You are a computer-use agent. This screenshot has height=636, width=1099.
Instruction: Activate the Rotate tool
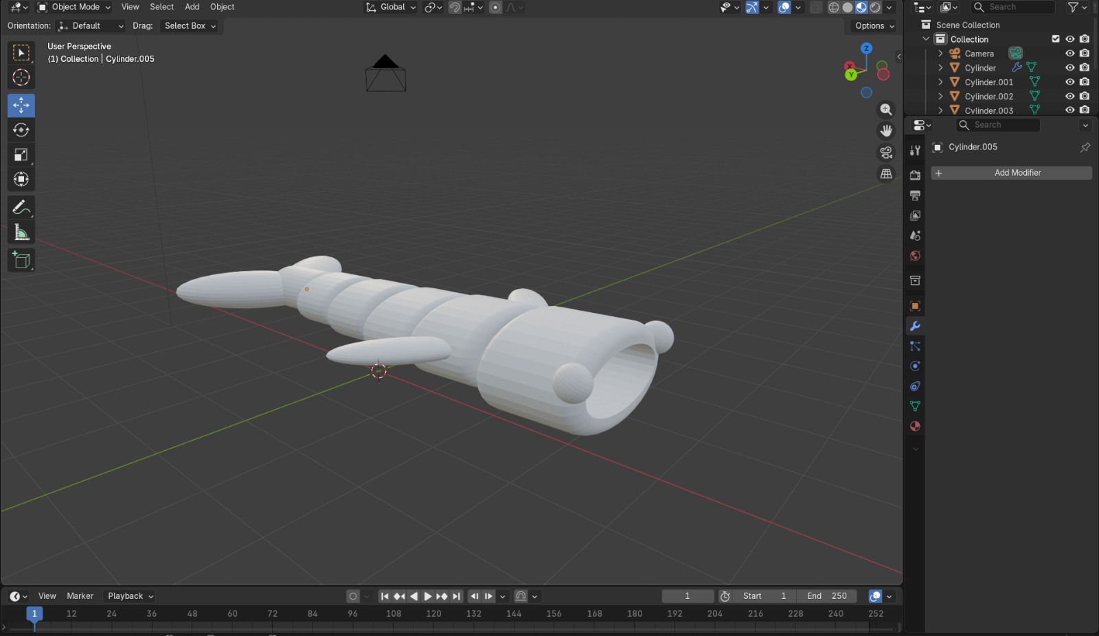[21, 130]
